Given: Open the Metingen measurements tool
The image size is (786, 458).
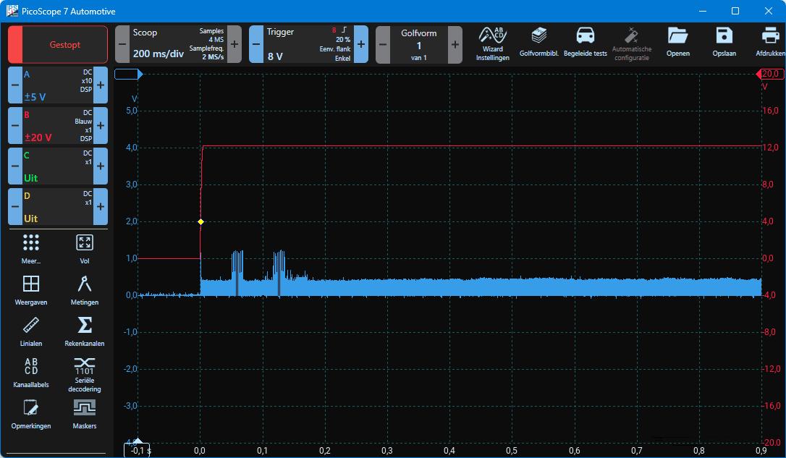Looking at the screenshot, I should [x=85, y=289].
